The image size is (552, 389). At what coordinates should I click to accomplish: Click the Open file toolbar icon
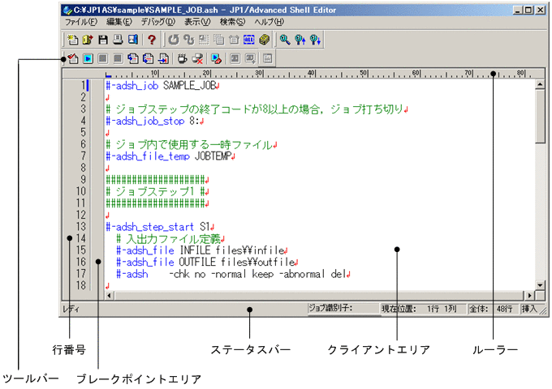(88, 39)
